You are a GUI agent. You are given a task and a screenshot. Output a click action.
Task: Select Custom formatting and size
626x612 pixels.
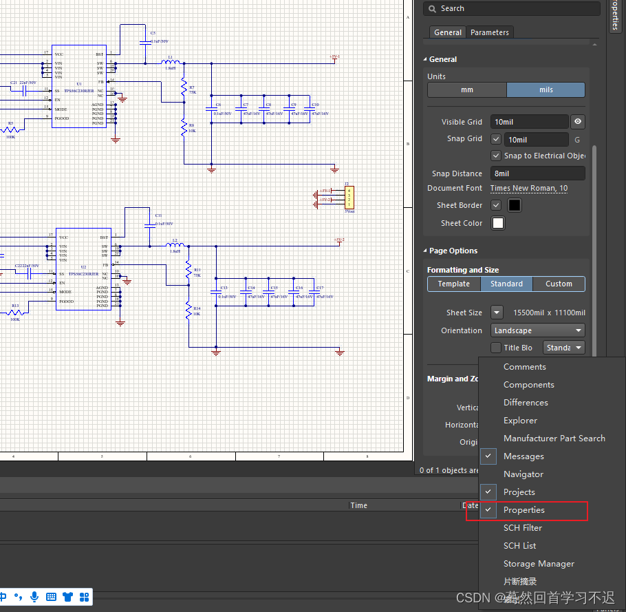(559, 284)
